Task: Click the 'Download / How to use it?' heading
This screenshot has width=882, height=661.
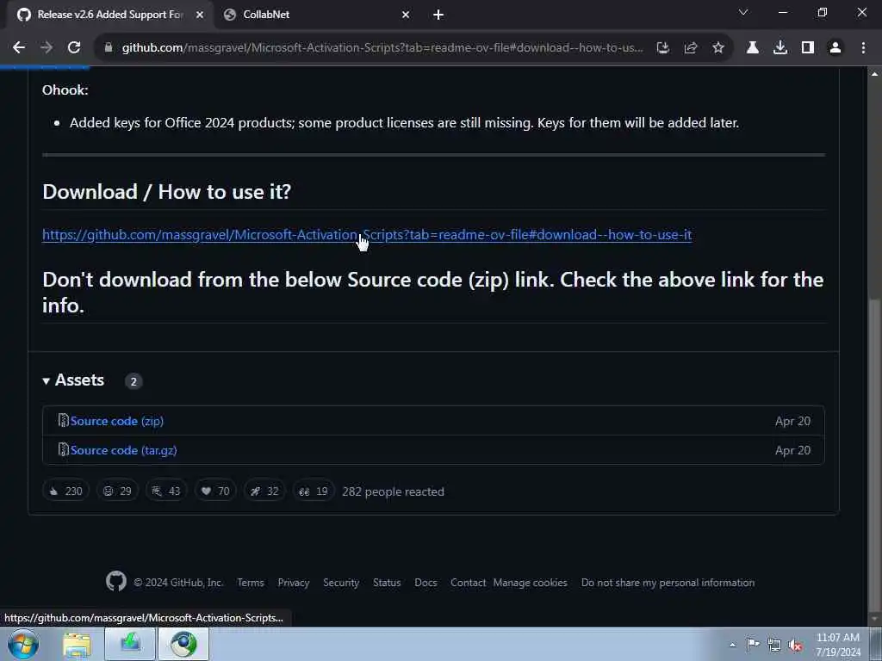Action: (166, 192)
